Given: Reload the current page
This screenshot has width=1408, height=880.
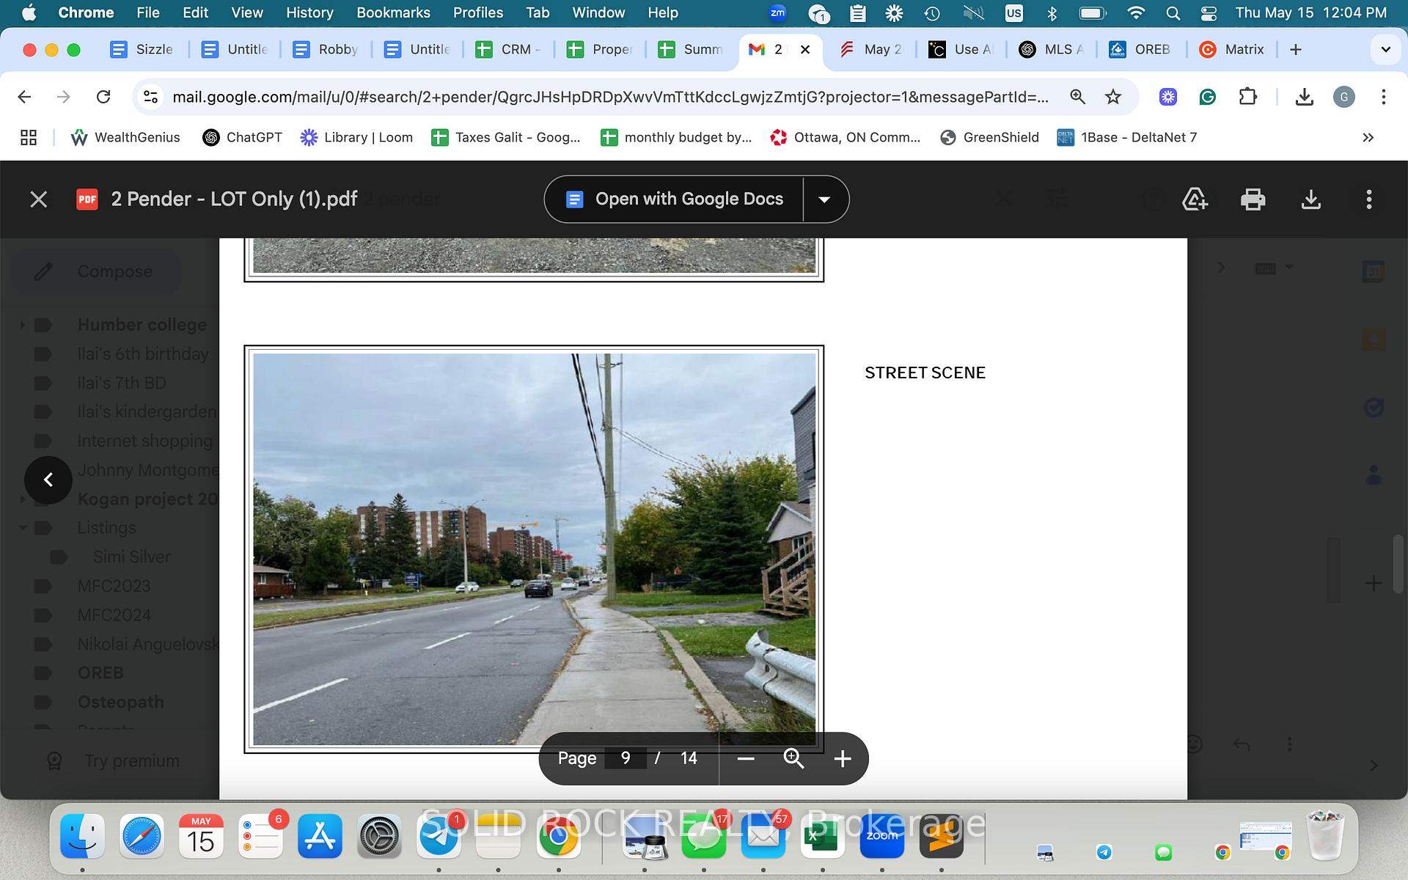Looking at the screenshot, I should coord(103,97).
